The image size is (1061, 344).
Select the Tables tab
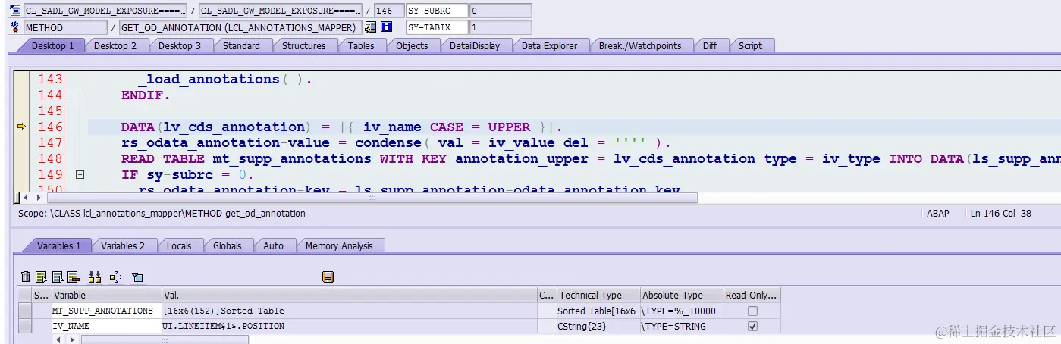361,45
